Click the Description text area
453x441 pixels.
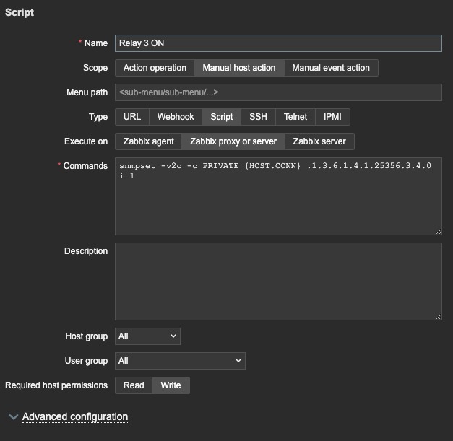pyautogui.click(x=278, y=281)
